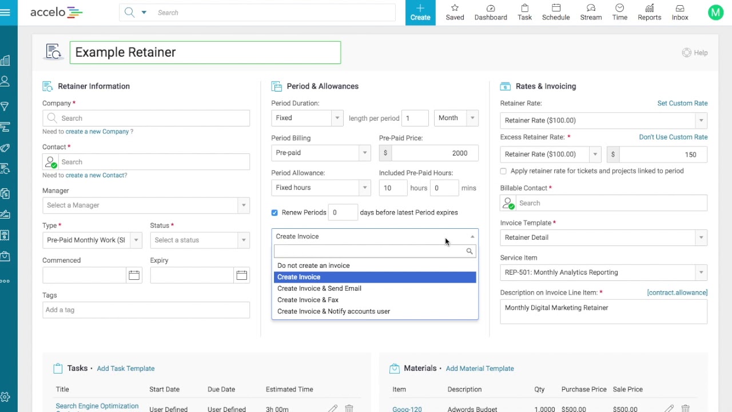Open Sales funnel in the left sidebar
The width and height of the screenshot is (732, 412).
[x=5, y=106]
